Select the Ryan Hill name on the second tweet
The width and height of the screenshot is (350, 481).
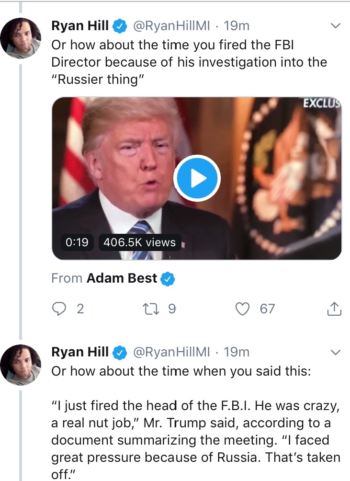[x=80, y=353]
